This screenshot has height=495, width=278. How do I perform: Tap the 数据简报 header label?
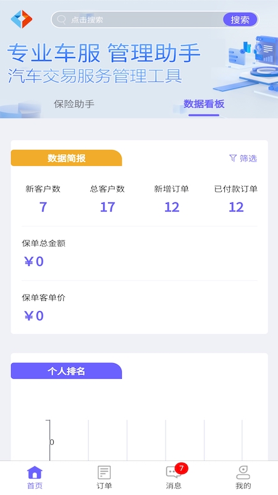[x=67, y=158]
